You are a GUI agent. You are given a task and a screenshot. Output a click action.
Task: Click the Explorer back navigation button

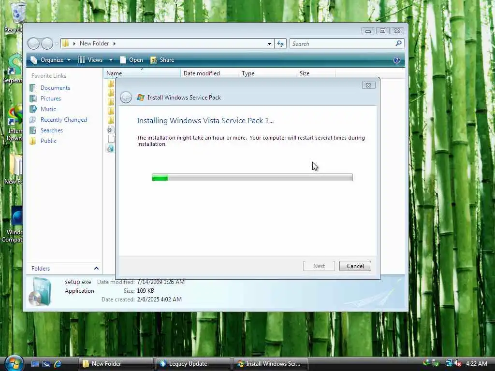tap(33, 43)
